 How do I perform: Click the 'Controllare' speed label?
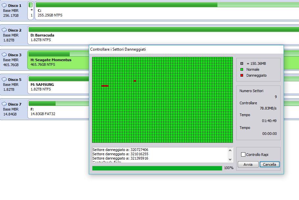[248, 103]
